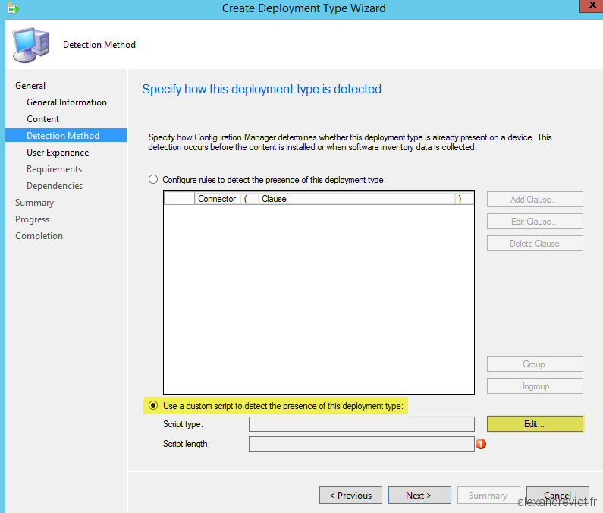Open the Dependencies step
This screenshot has width=603, height=513.
pos(55,186)
